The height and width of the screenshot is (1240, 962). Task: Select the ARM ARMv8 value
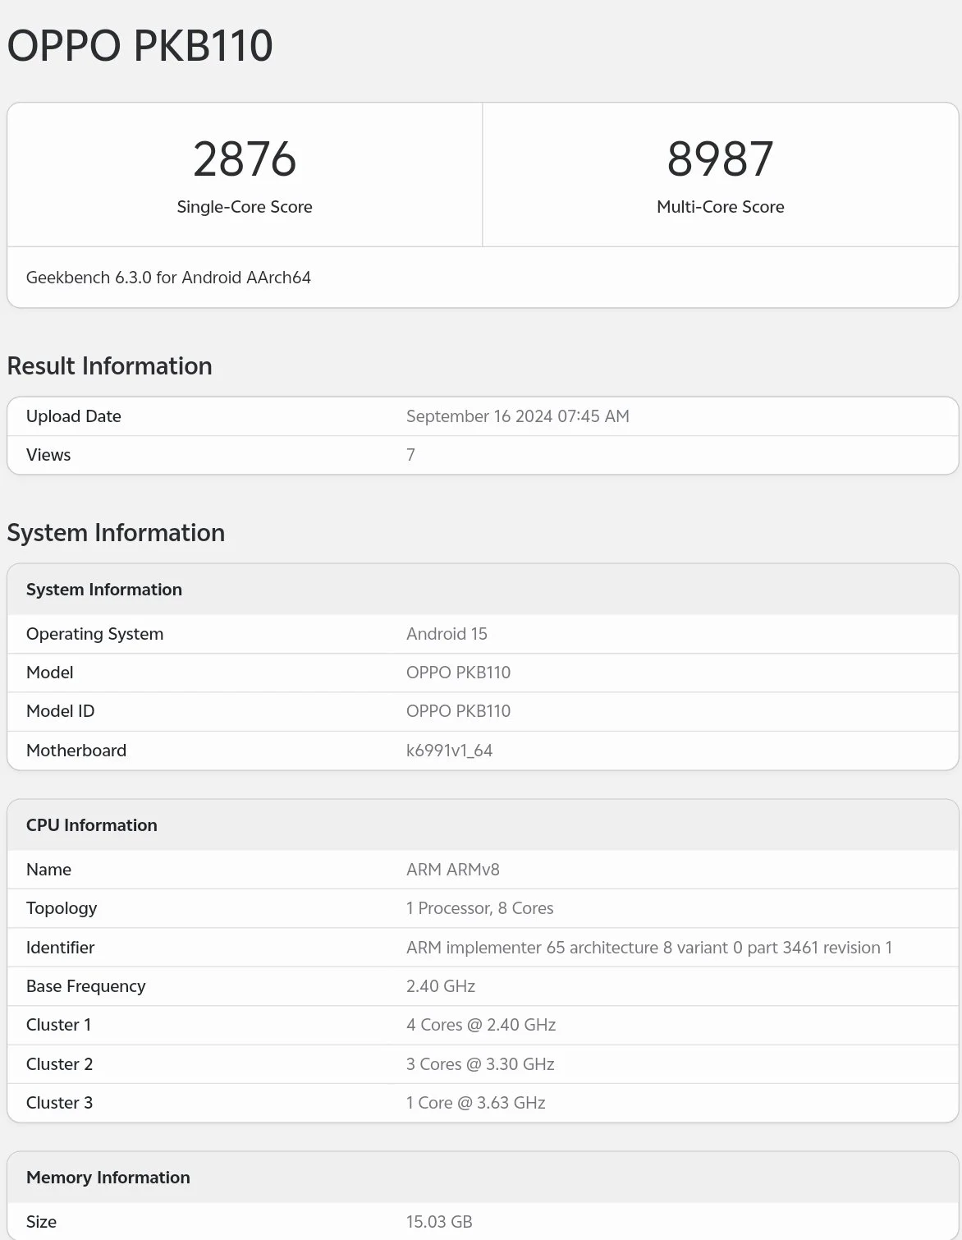click(x=453, y=870)
